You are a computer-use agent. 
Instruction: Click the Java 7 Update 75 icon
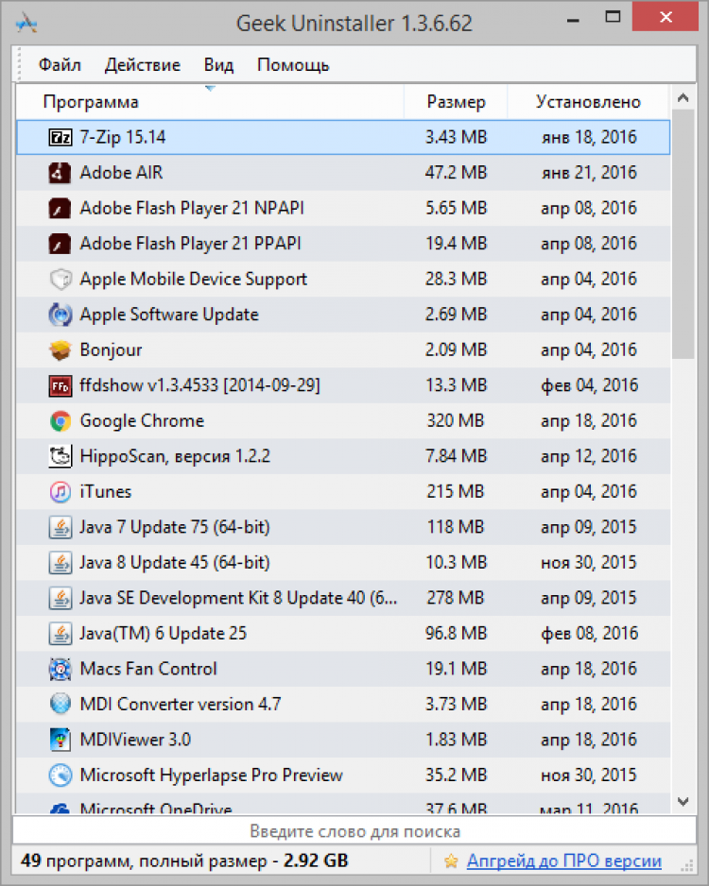pos(60,528)
